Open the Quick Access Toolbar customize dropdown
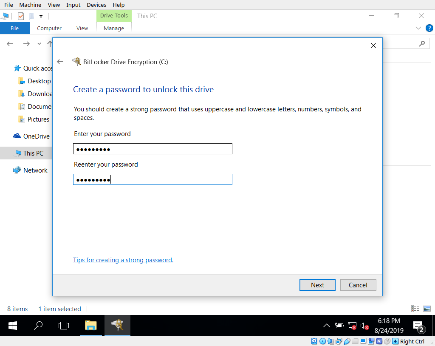This screenshot has height=346, width=435. tap(41, 17)
